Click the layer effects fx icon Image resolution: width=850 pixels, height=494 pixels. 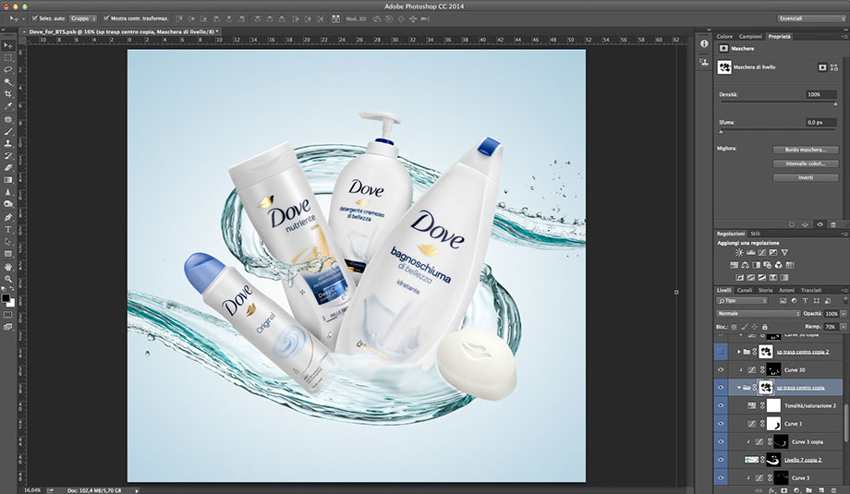coord(771,490)
